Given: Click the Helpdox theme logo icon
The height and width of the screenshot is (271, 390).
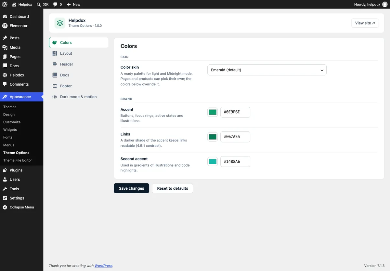Looking at the screenshot, I should (60, 23).
